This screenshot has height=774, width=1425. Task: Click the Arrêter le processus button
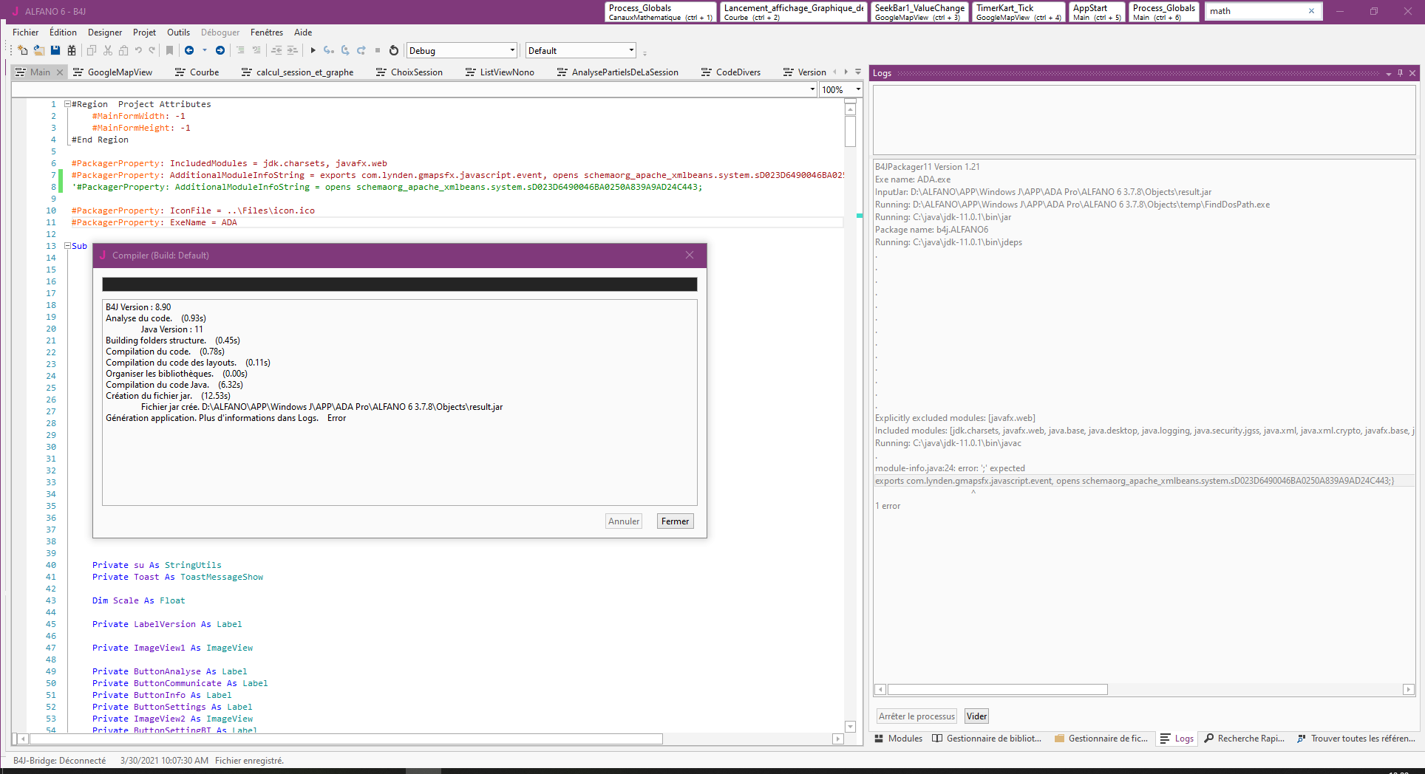click(x=916, y=716)
